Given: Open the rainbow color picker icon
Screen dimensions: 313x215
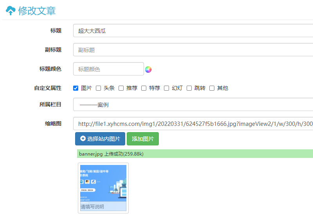Looking at the screenshot, I should point(148,70).
